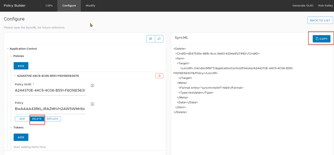This screenshot has height=155, width=334.
Task: Select the DELETE operation toggle
Action: (x=37, y=119)
